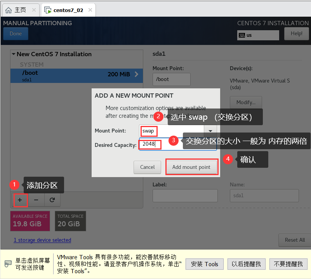Click the Label input field

point(185,196)
